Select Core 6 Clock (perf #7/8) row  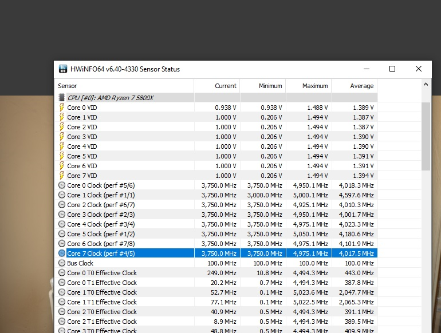(x=216, y=244)
